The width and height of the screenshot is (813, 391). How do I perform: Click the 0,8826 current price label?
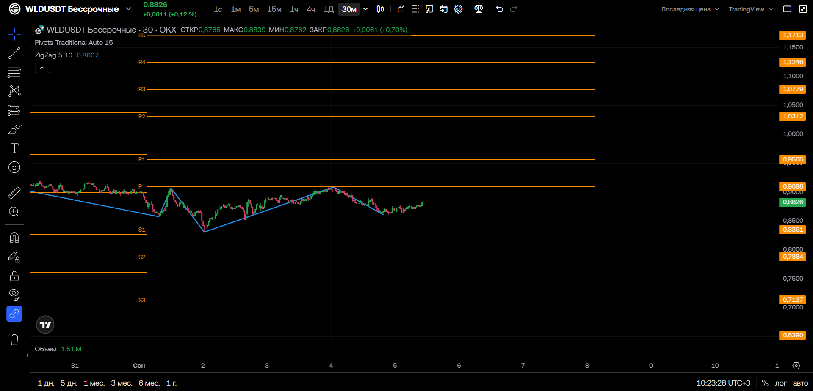pyautogui.click(x=793, y=202)
